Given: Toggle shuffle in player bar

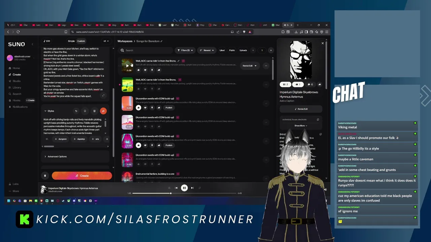Looking at the screenshot, I should click(x=169, y=188).
